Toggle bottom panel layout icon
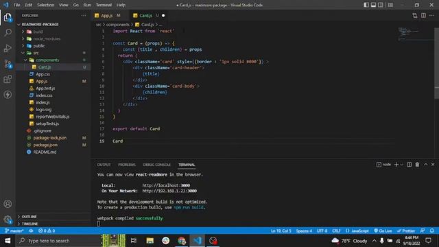This screenshot has width=439, height=247. tap(373, 5)
